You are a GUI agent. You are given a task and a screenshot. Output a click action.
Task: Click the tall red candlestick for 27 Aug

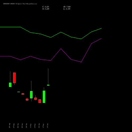15,78
